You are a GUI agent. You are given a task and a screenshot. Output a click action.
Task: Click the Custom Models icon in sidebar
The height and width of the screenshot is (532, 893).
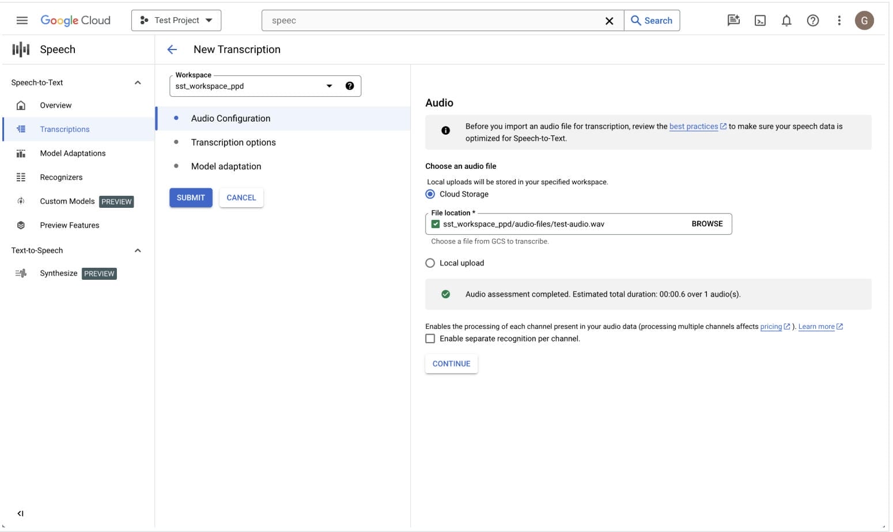[21, 201]
